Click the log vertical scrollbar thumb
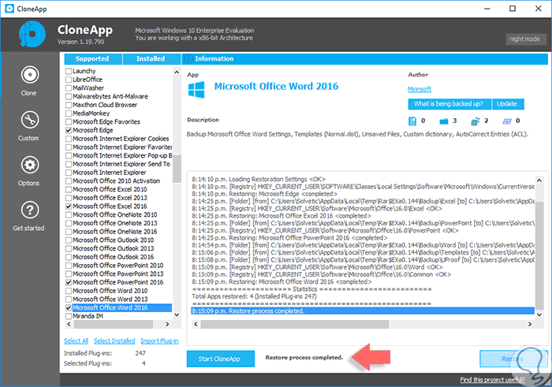 coord(539,256)
